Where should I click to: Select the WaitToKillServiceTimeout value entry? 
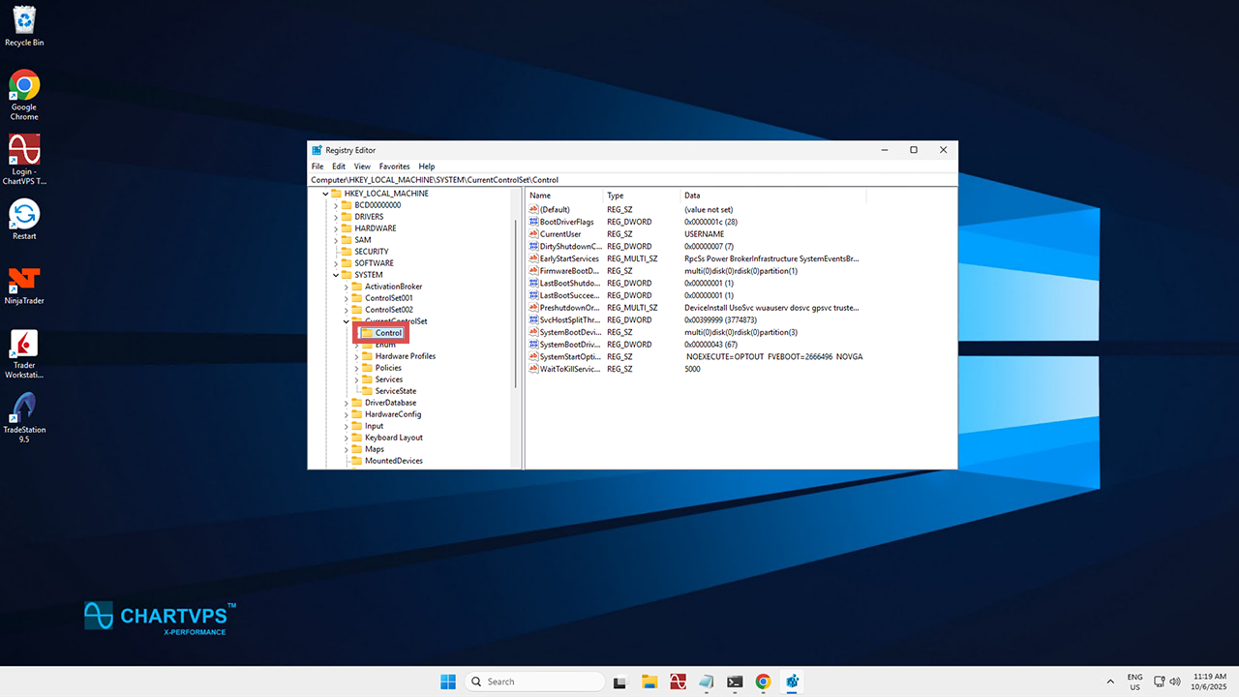[x=570, y=369]
